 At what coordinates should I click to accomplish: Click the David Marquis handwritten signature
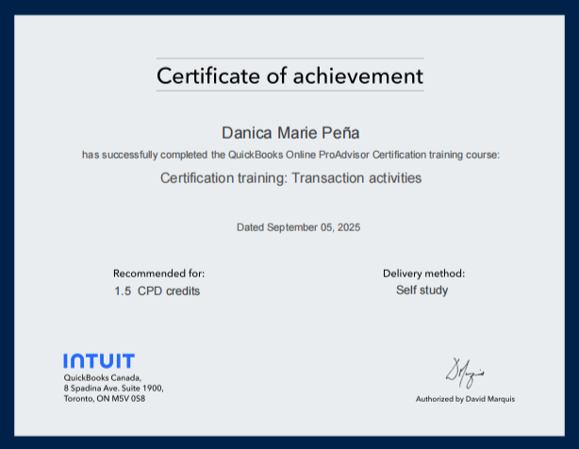pos(465,373)
